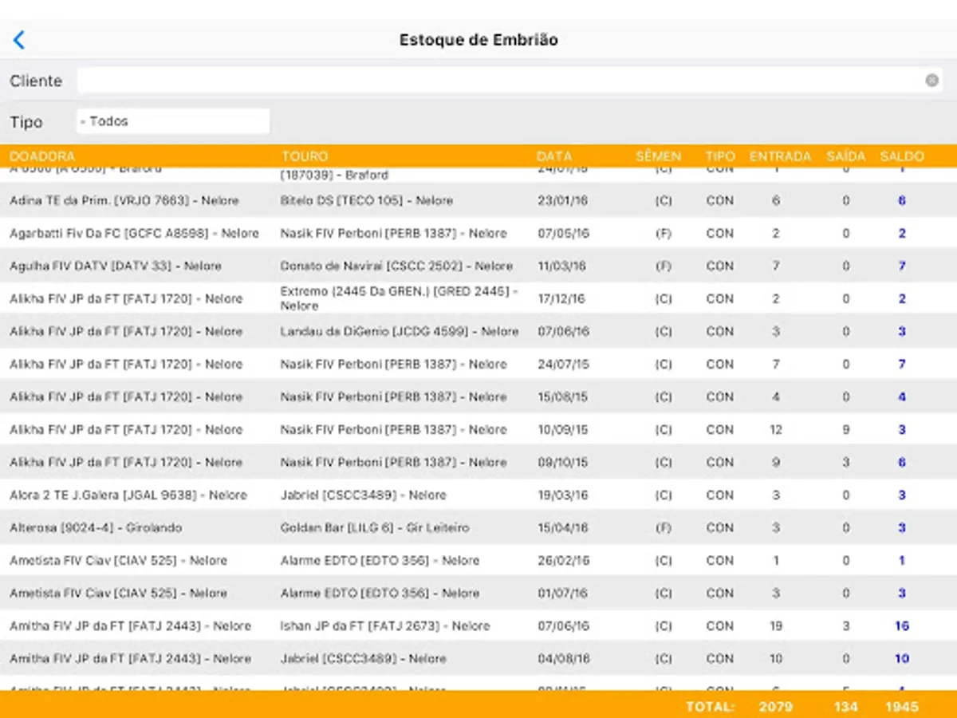This screenshot has width=957, height=718.
Task: Open the Tipo dropdown showing Todos
Action: coord(173,121)
